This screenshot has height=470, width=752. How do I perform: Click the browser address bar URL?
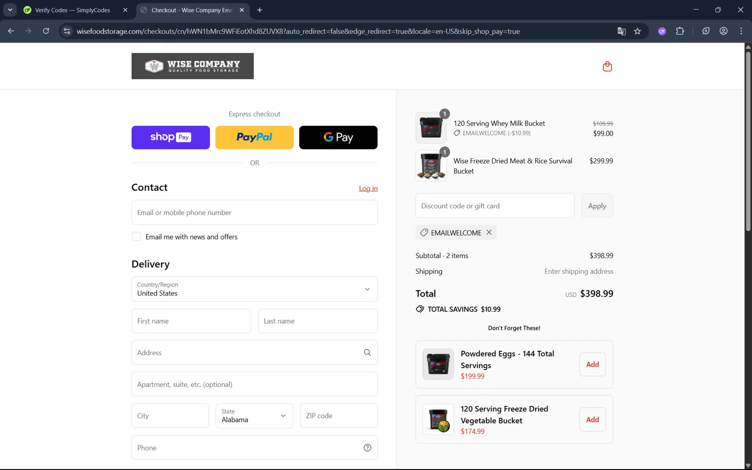[298, 31]
